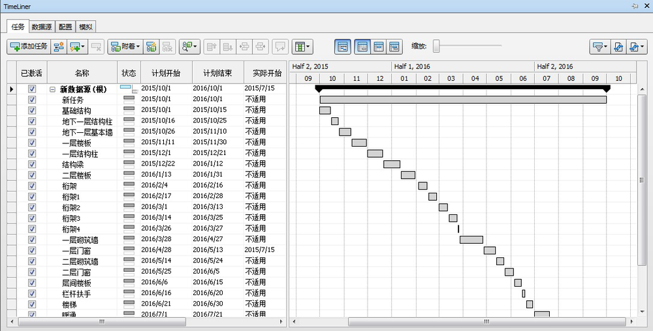Open the auto-add tasks dropdown
Screen dimensions: 653x331
[77, 47]
